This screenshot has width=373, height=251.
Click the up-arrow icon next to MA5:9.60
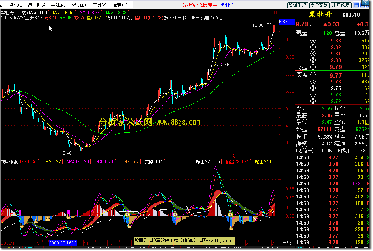point(49,13)
